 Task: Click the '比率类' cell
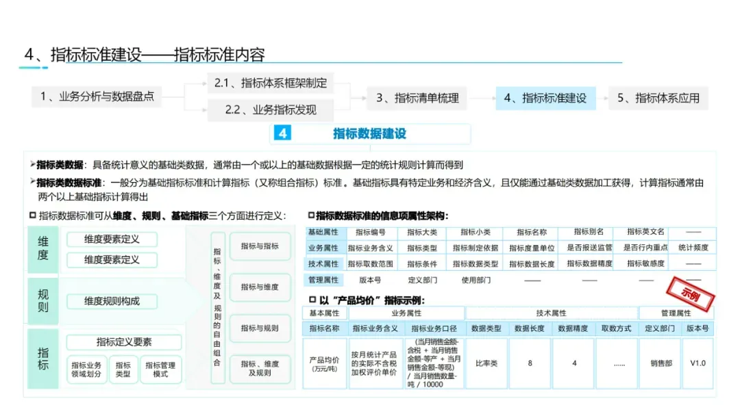point(486,363)
